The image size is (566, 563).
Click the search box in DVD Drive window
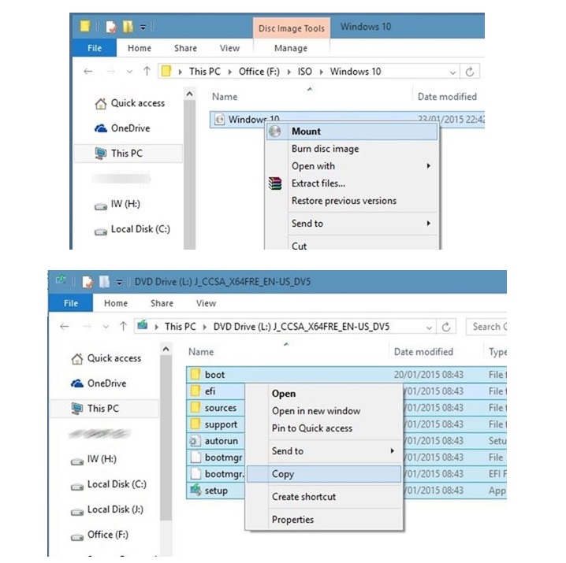pyautogui.click(x=486, y=327)
